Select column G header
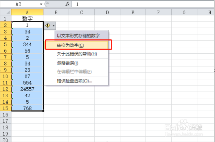The image size is (215, 142). 184,12
